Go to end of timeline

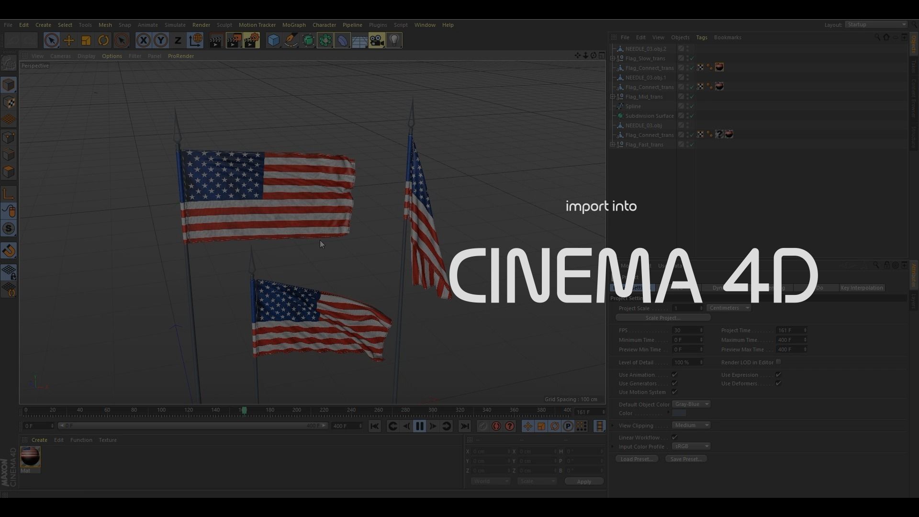[465, 427]
